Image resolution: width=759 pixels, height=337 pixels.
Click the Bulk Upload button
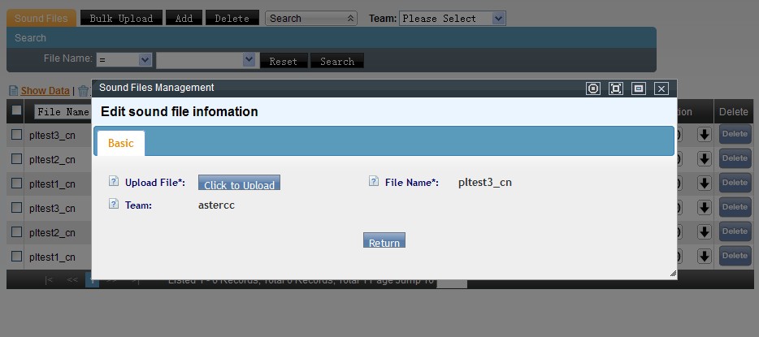pyautogui.click(x=121, y=18)
